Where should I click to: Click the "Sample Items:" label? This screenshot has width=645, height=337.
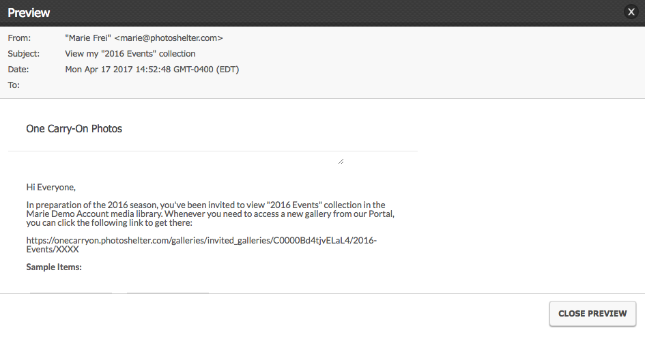(54, 267)
